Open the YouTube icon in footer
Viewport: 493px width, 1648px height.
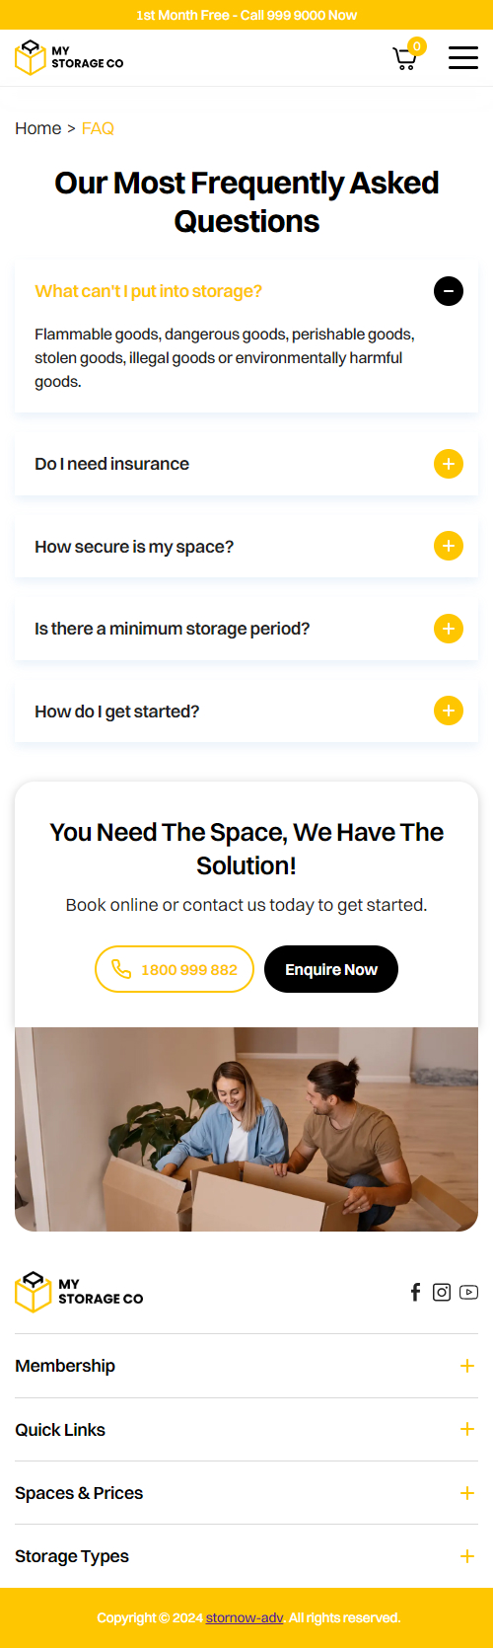click(468, 1292)
